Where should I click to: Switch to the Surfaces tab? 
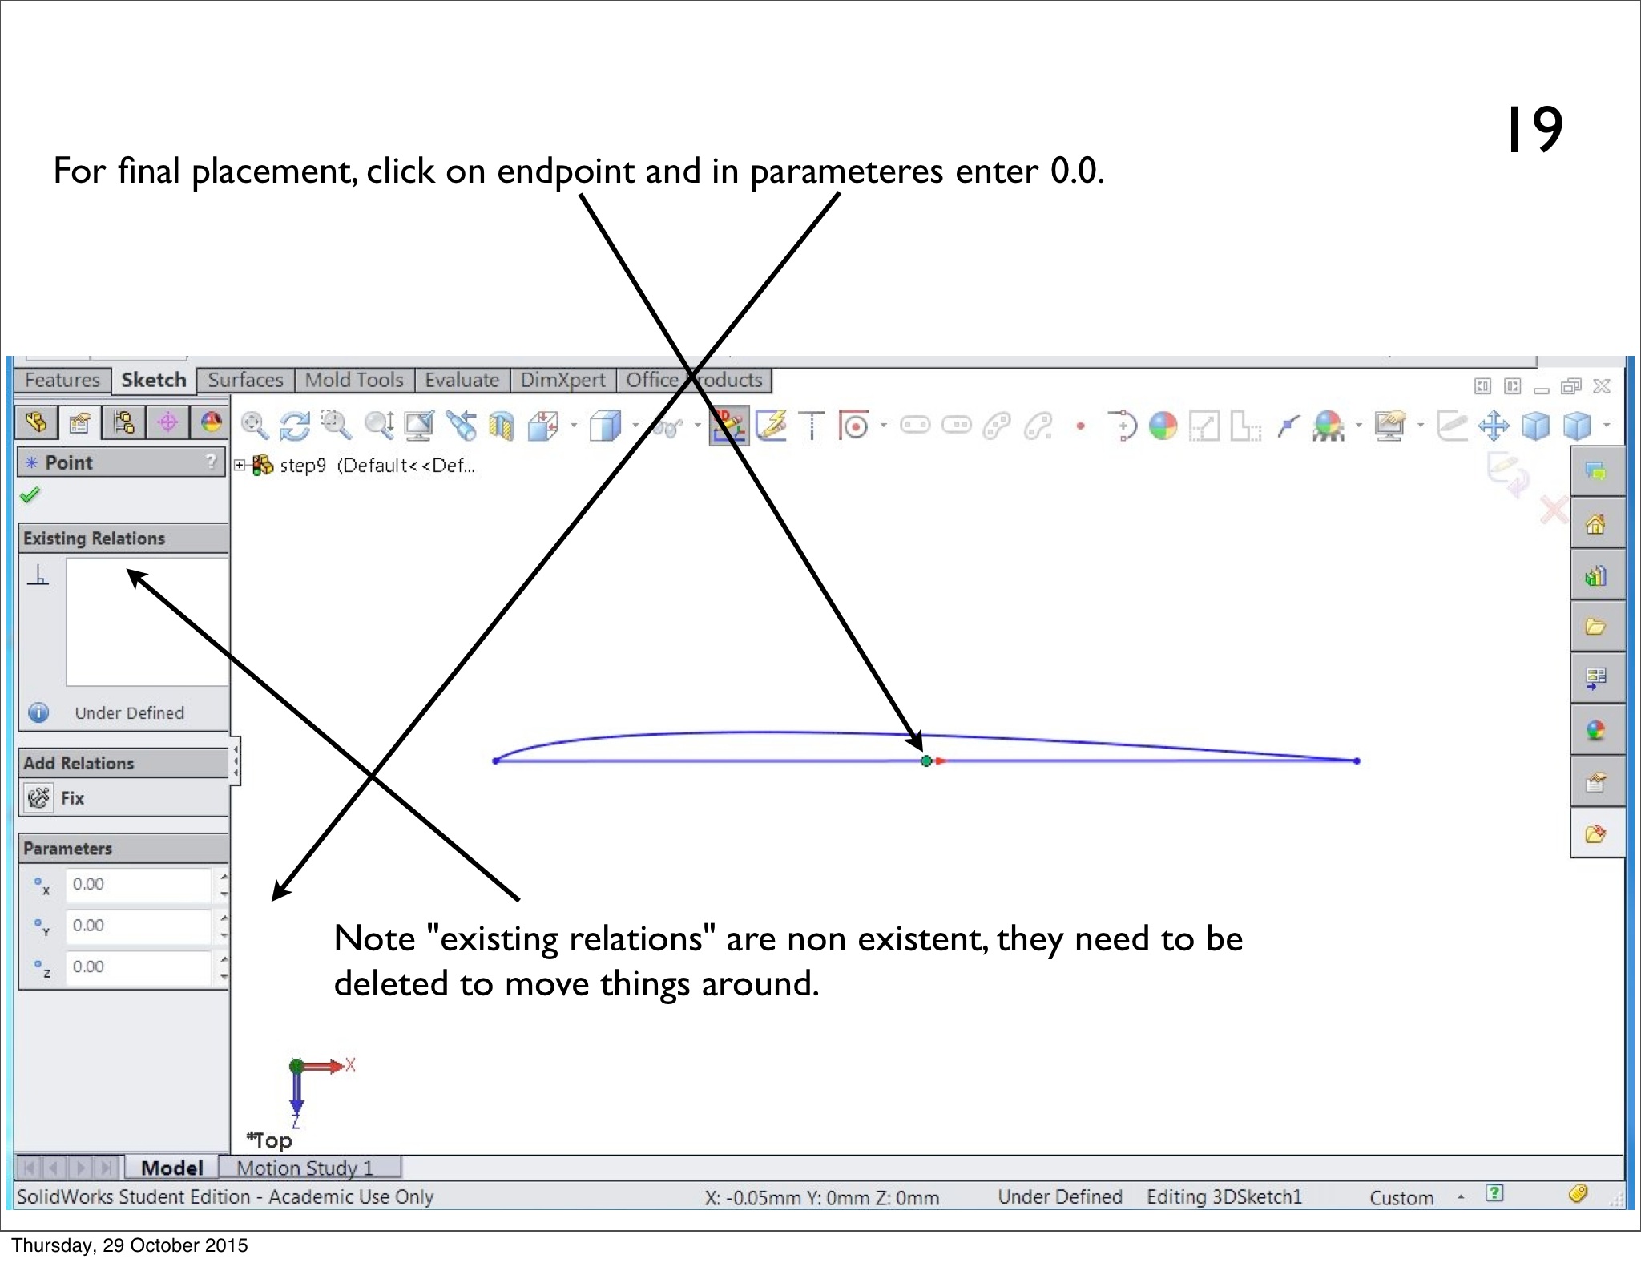245,380
